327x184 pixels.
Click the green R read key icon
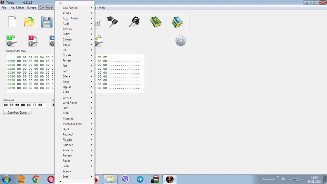pos(11,41)
